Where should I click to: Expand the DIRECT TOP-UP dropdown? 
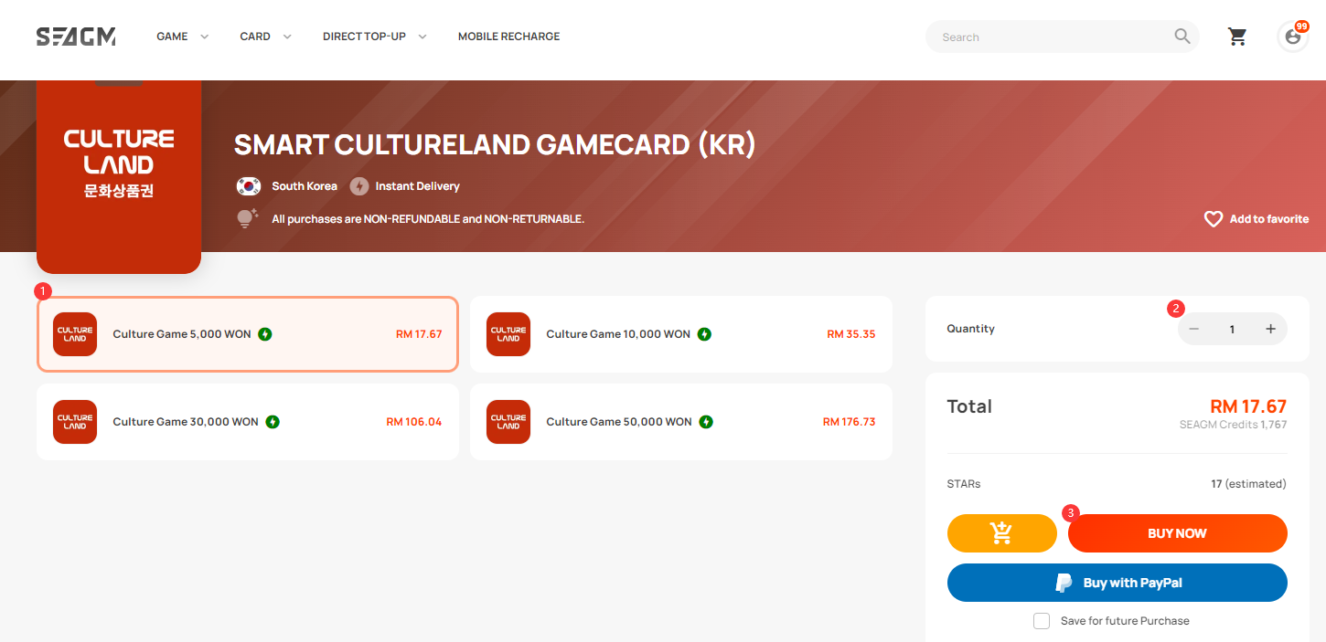pyautogui.click(x=375, y=37)
